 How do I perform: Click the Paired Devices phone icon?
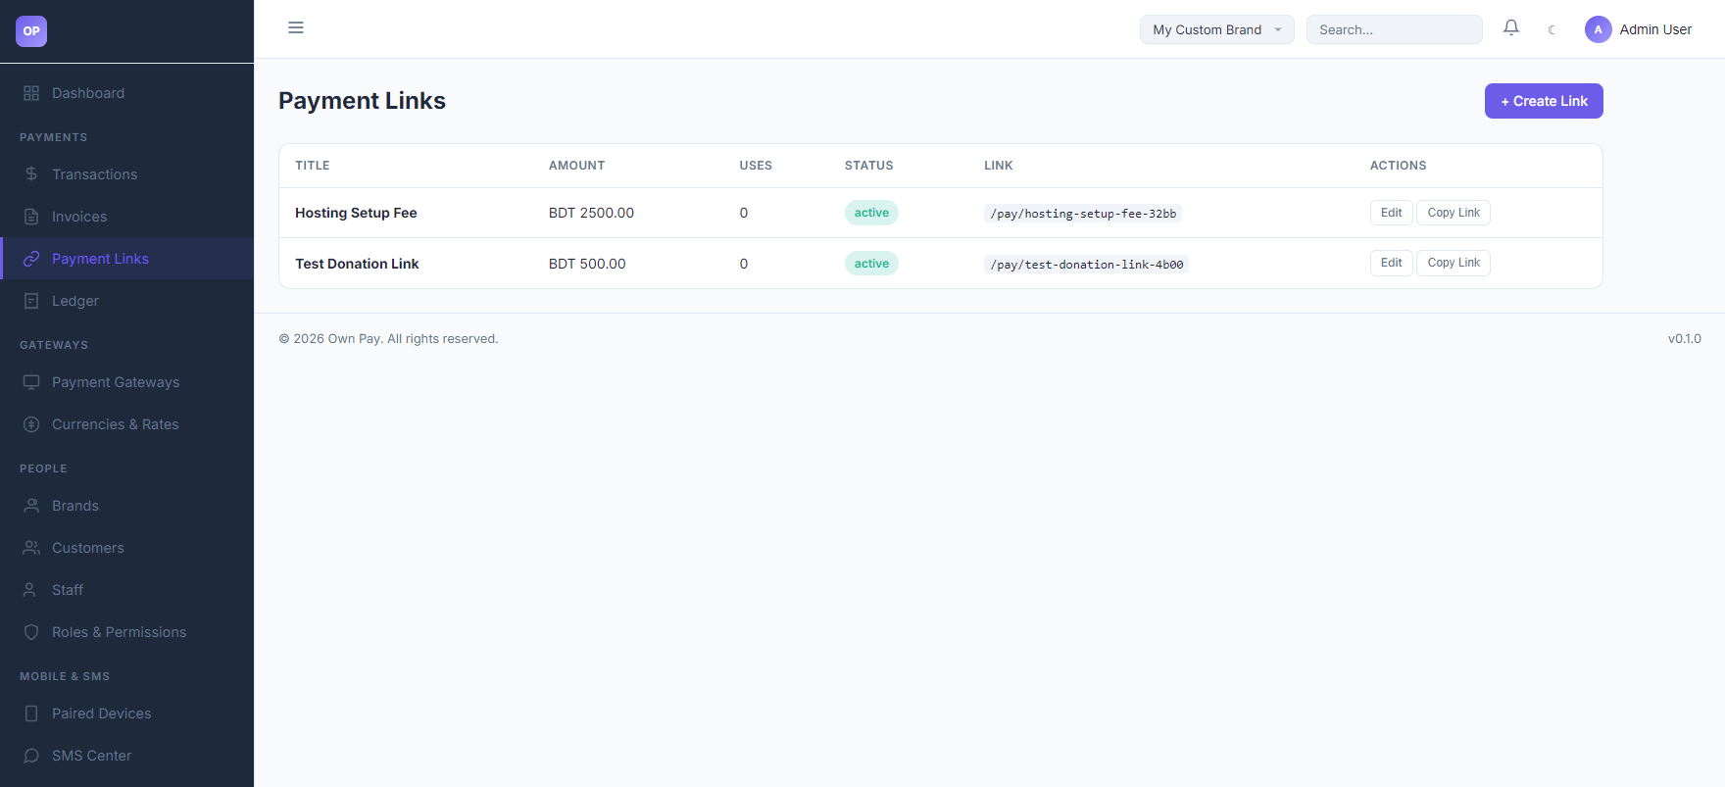(x=31, y=713)
